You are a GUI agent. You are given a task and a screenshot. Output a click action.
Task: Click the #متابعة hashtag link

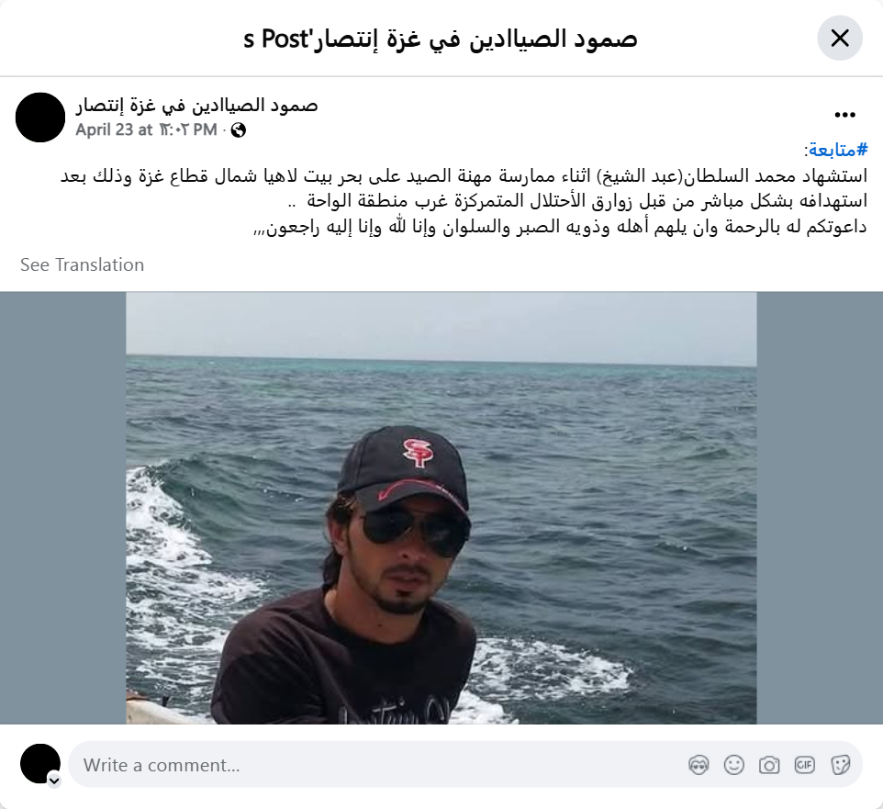click(838, 150)
